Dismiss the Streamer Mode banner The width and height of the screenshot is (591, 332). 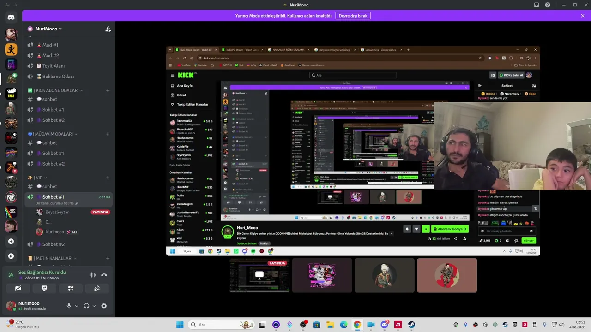(x=583, y=16)
